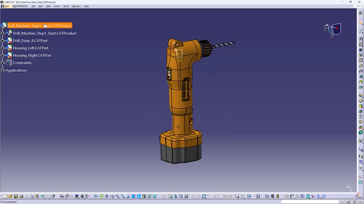Click the Measure Between icon
The height and width of the screenshot is (204, 364).
click(x=267, y=196)
